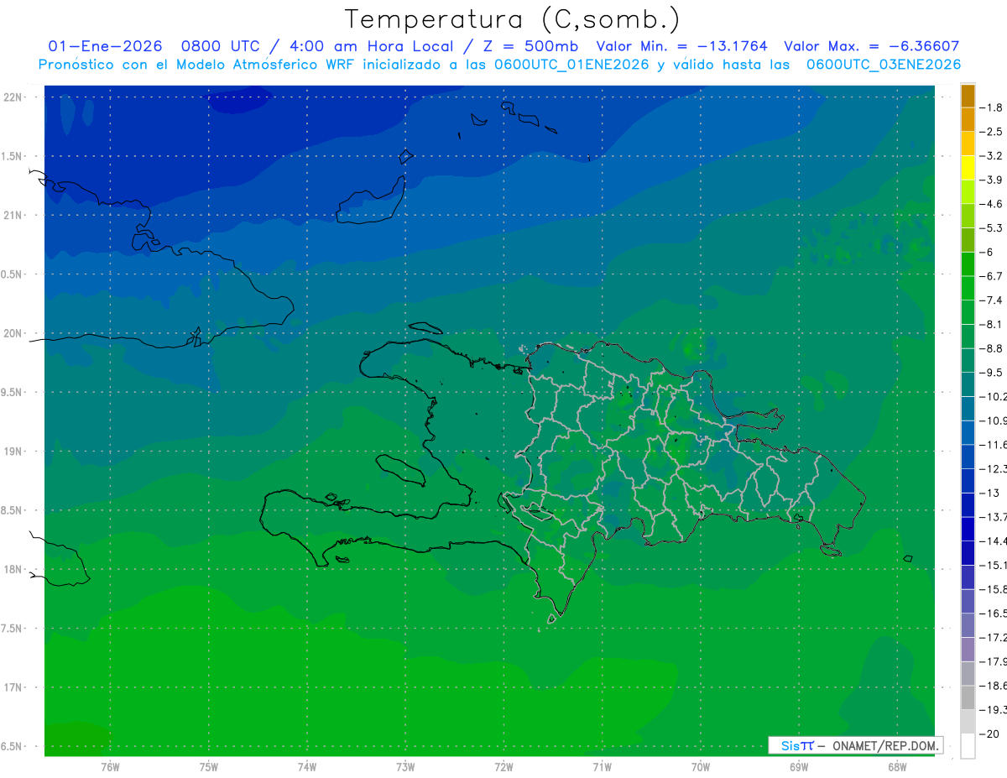This screenshot has height=778, width=1007.
Task: Click the '22N' latitude axis label
Action: tap(13, 97)
